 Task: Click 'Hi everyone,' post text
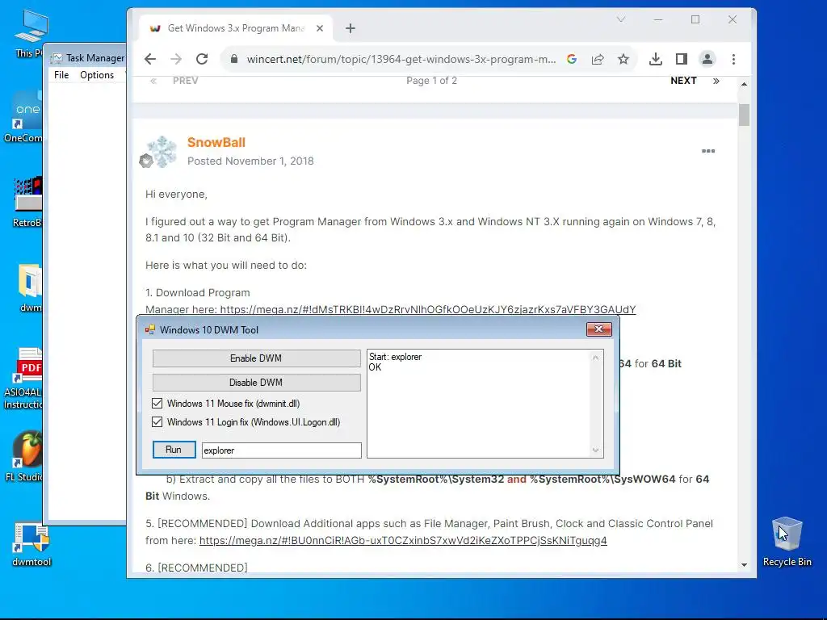pos(176,195)
